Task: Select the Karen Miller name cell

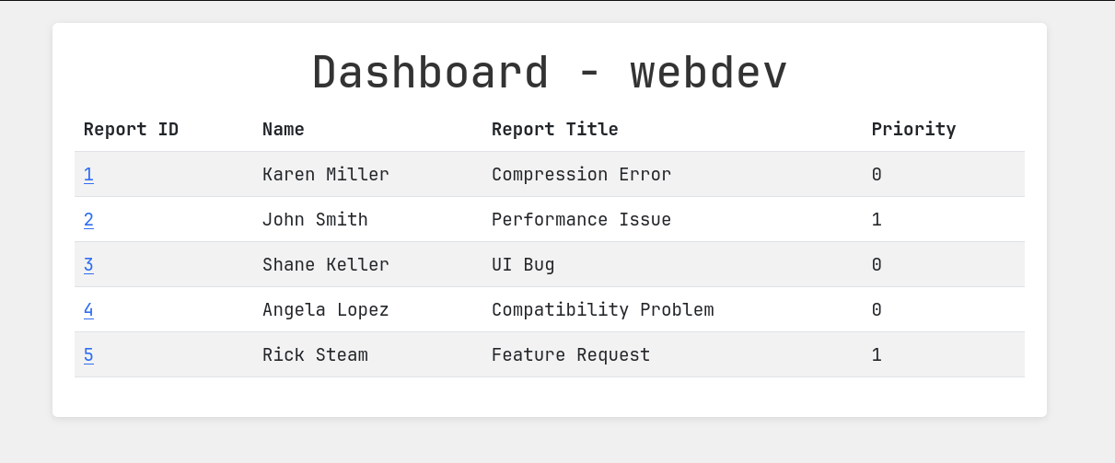Action: point(325,175)
